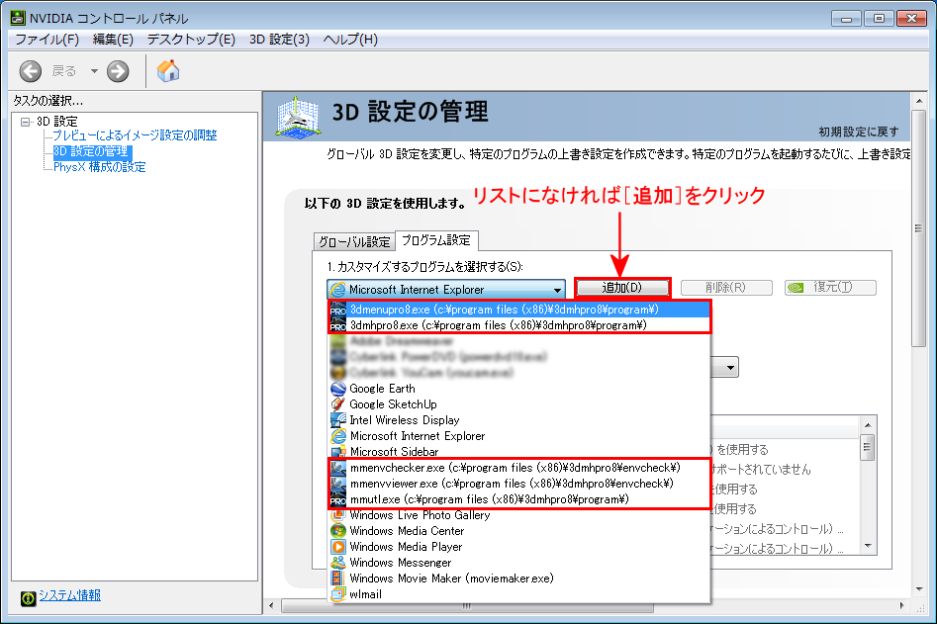The width and height of the screenshot is (937, 624).
Task: Select Intel Wireless Display entry
Action: coord(404,420)
